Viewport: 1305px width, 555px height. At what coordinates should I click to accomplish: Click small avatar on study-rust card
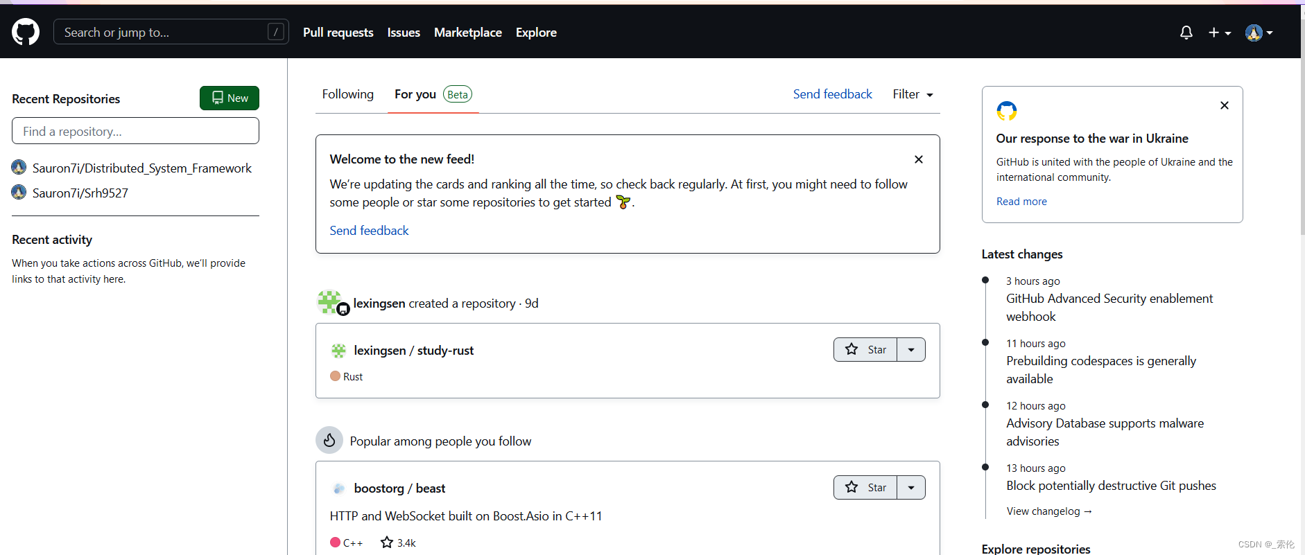(338, 351)
